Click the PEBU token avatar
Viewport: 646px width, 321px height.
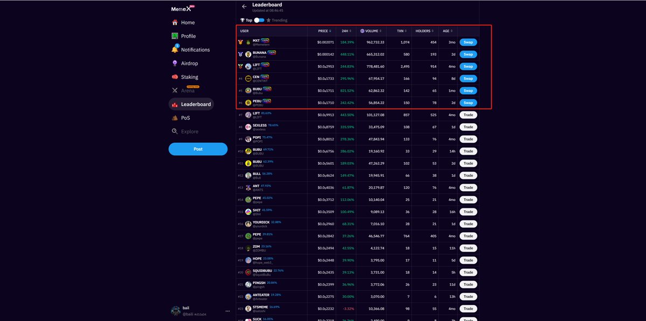point(248,103)
